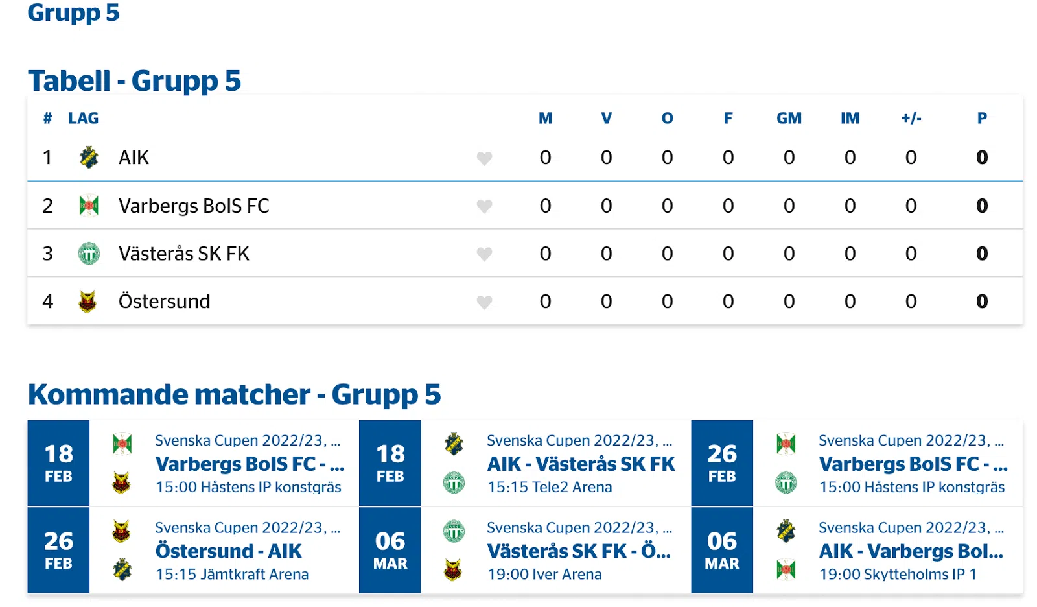Click Varbergs BoIS FC crest in table
The height and width of the screenshot is (607, 1037).
tap(89, 206)
